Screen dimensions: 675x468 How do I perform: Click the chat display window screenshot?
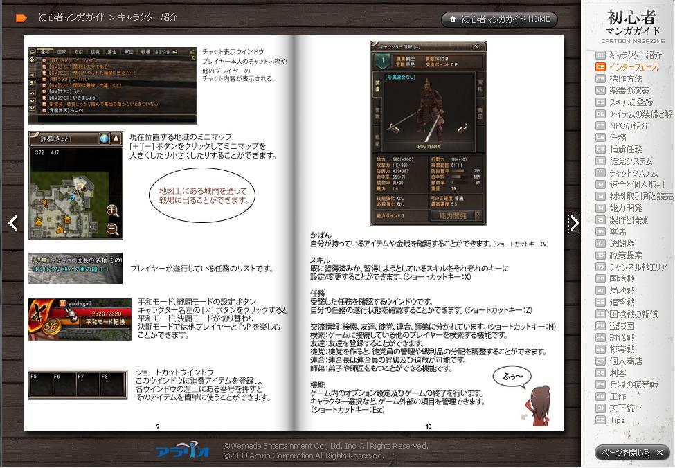pyautogui.click(x=113, y=86)
